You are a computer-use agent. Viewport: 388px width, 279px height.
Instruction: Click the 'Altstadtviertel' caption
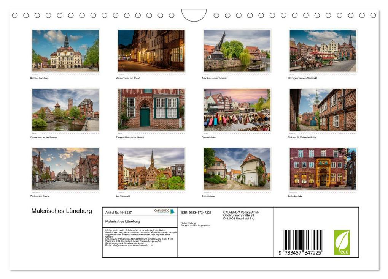coord(208,197)
